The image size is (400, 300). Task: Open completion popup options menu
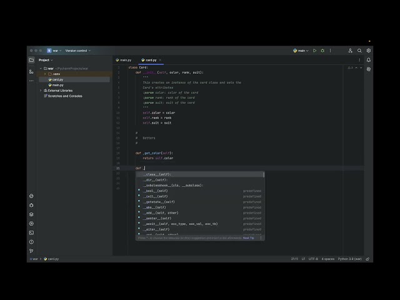(261, 238)
